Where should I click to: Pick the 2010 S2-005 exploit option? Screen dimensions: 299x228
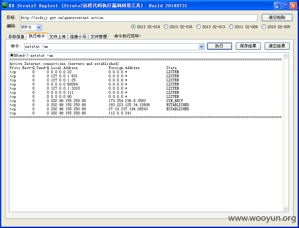coord(276,27)
